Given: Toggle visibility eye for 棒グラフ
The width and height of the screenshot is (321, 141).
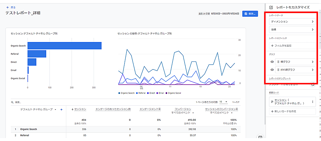Looking at the screenshot, I should (x=272, y=62).
